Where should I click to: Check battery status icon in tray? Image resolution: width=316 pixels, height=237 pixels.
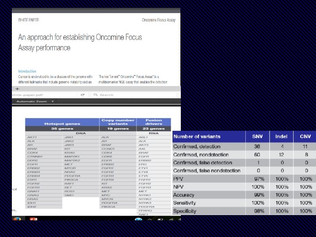(x=161, y=219)
